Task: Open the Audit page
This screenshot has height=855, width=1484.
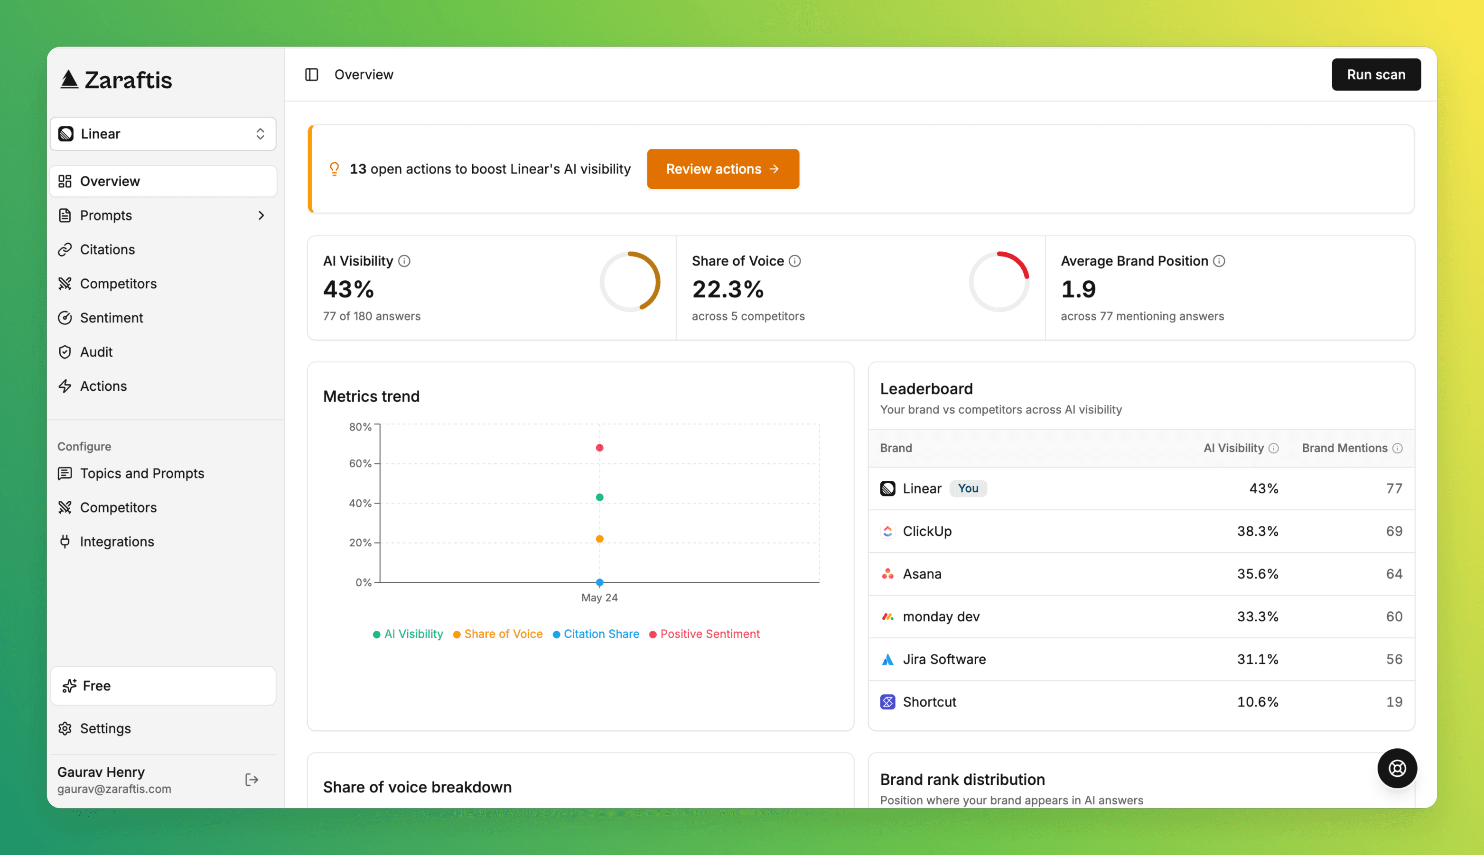Action: pos(163,352)
